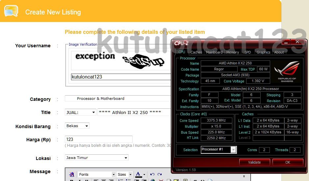Minimize the CPU-Z window

tap(286, 42)
